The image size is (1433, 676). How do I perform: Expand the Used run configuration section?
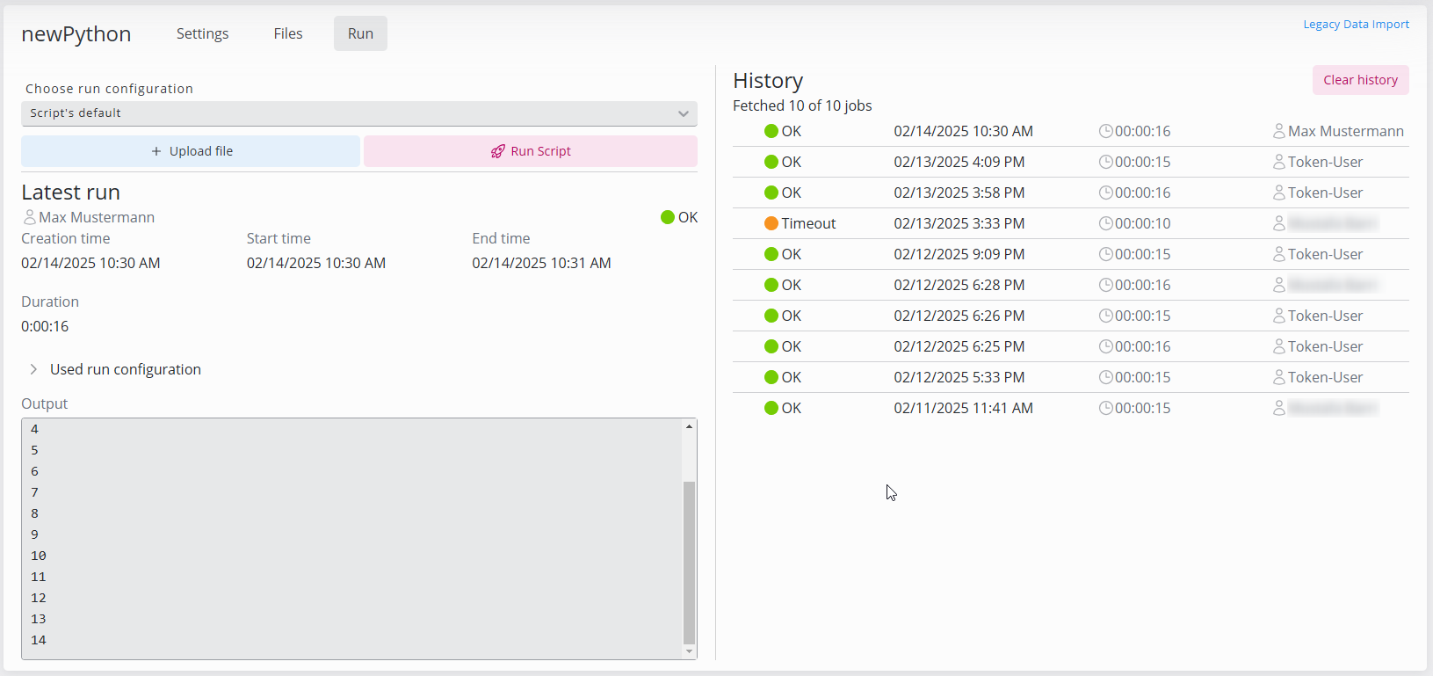(33, 369)
